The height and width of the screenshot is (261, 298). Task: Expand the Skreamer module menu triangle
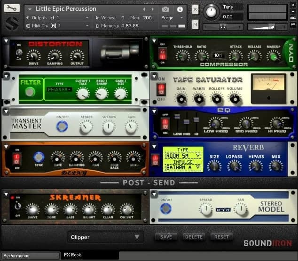click(x=6, y=194)
